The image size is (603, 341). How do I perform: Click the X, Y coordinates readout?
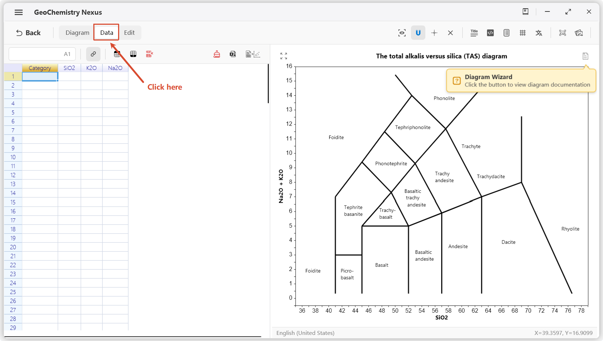564,333
